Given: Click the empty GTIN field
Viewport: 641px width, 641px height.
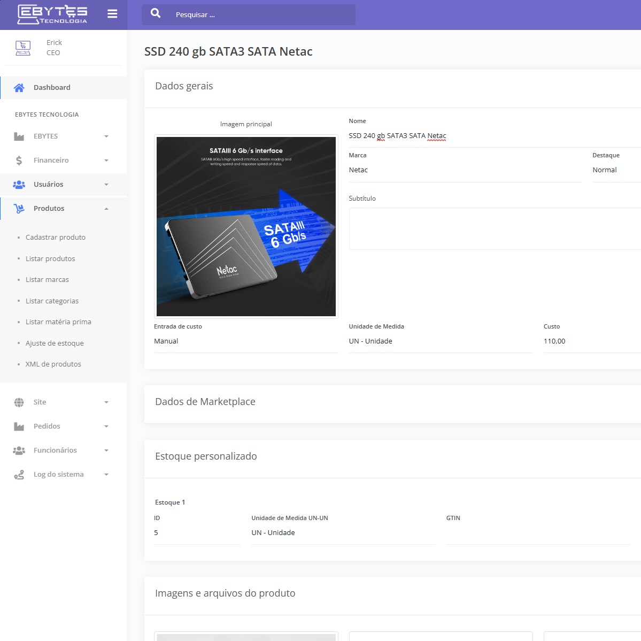Looking at the screenshot, I should click(538, 533).
